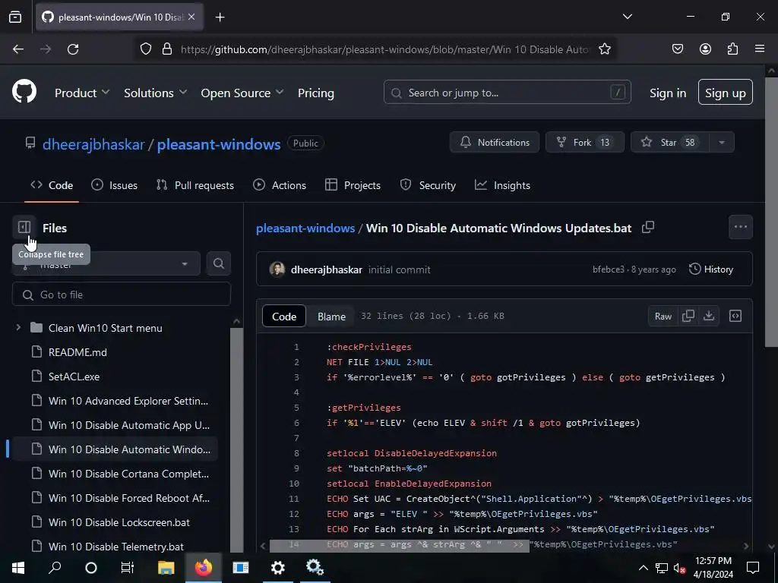This screenshot has height=583, width=778.
Task: Open Firefox hamburger application menu
Action: [x=760, y=49]
